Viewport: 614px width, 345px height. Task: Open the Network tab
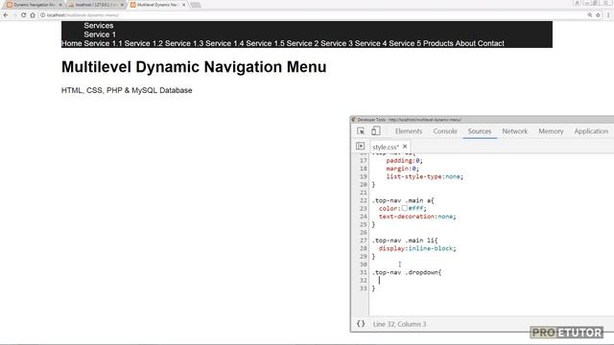514,131
